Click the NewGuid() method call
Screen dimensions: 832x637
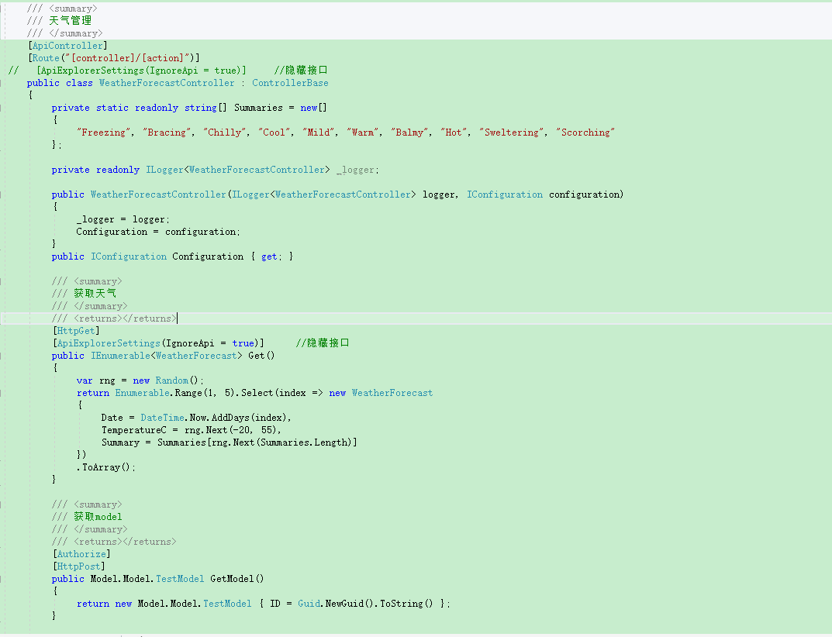point(350,604)
